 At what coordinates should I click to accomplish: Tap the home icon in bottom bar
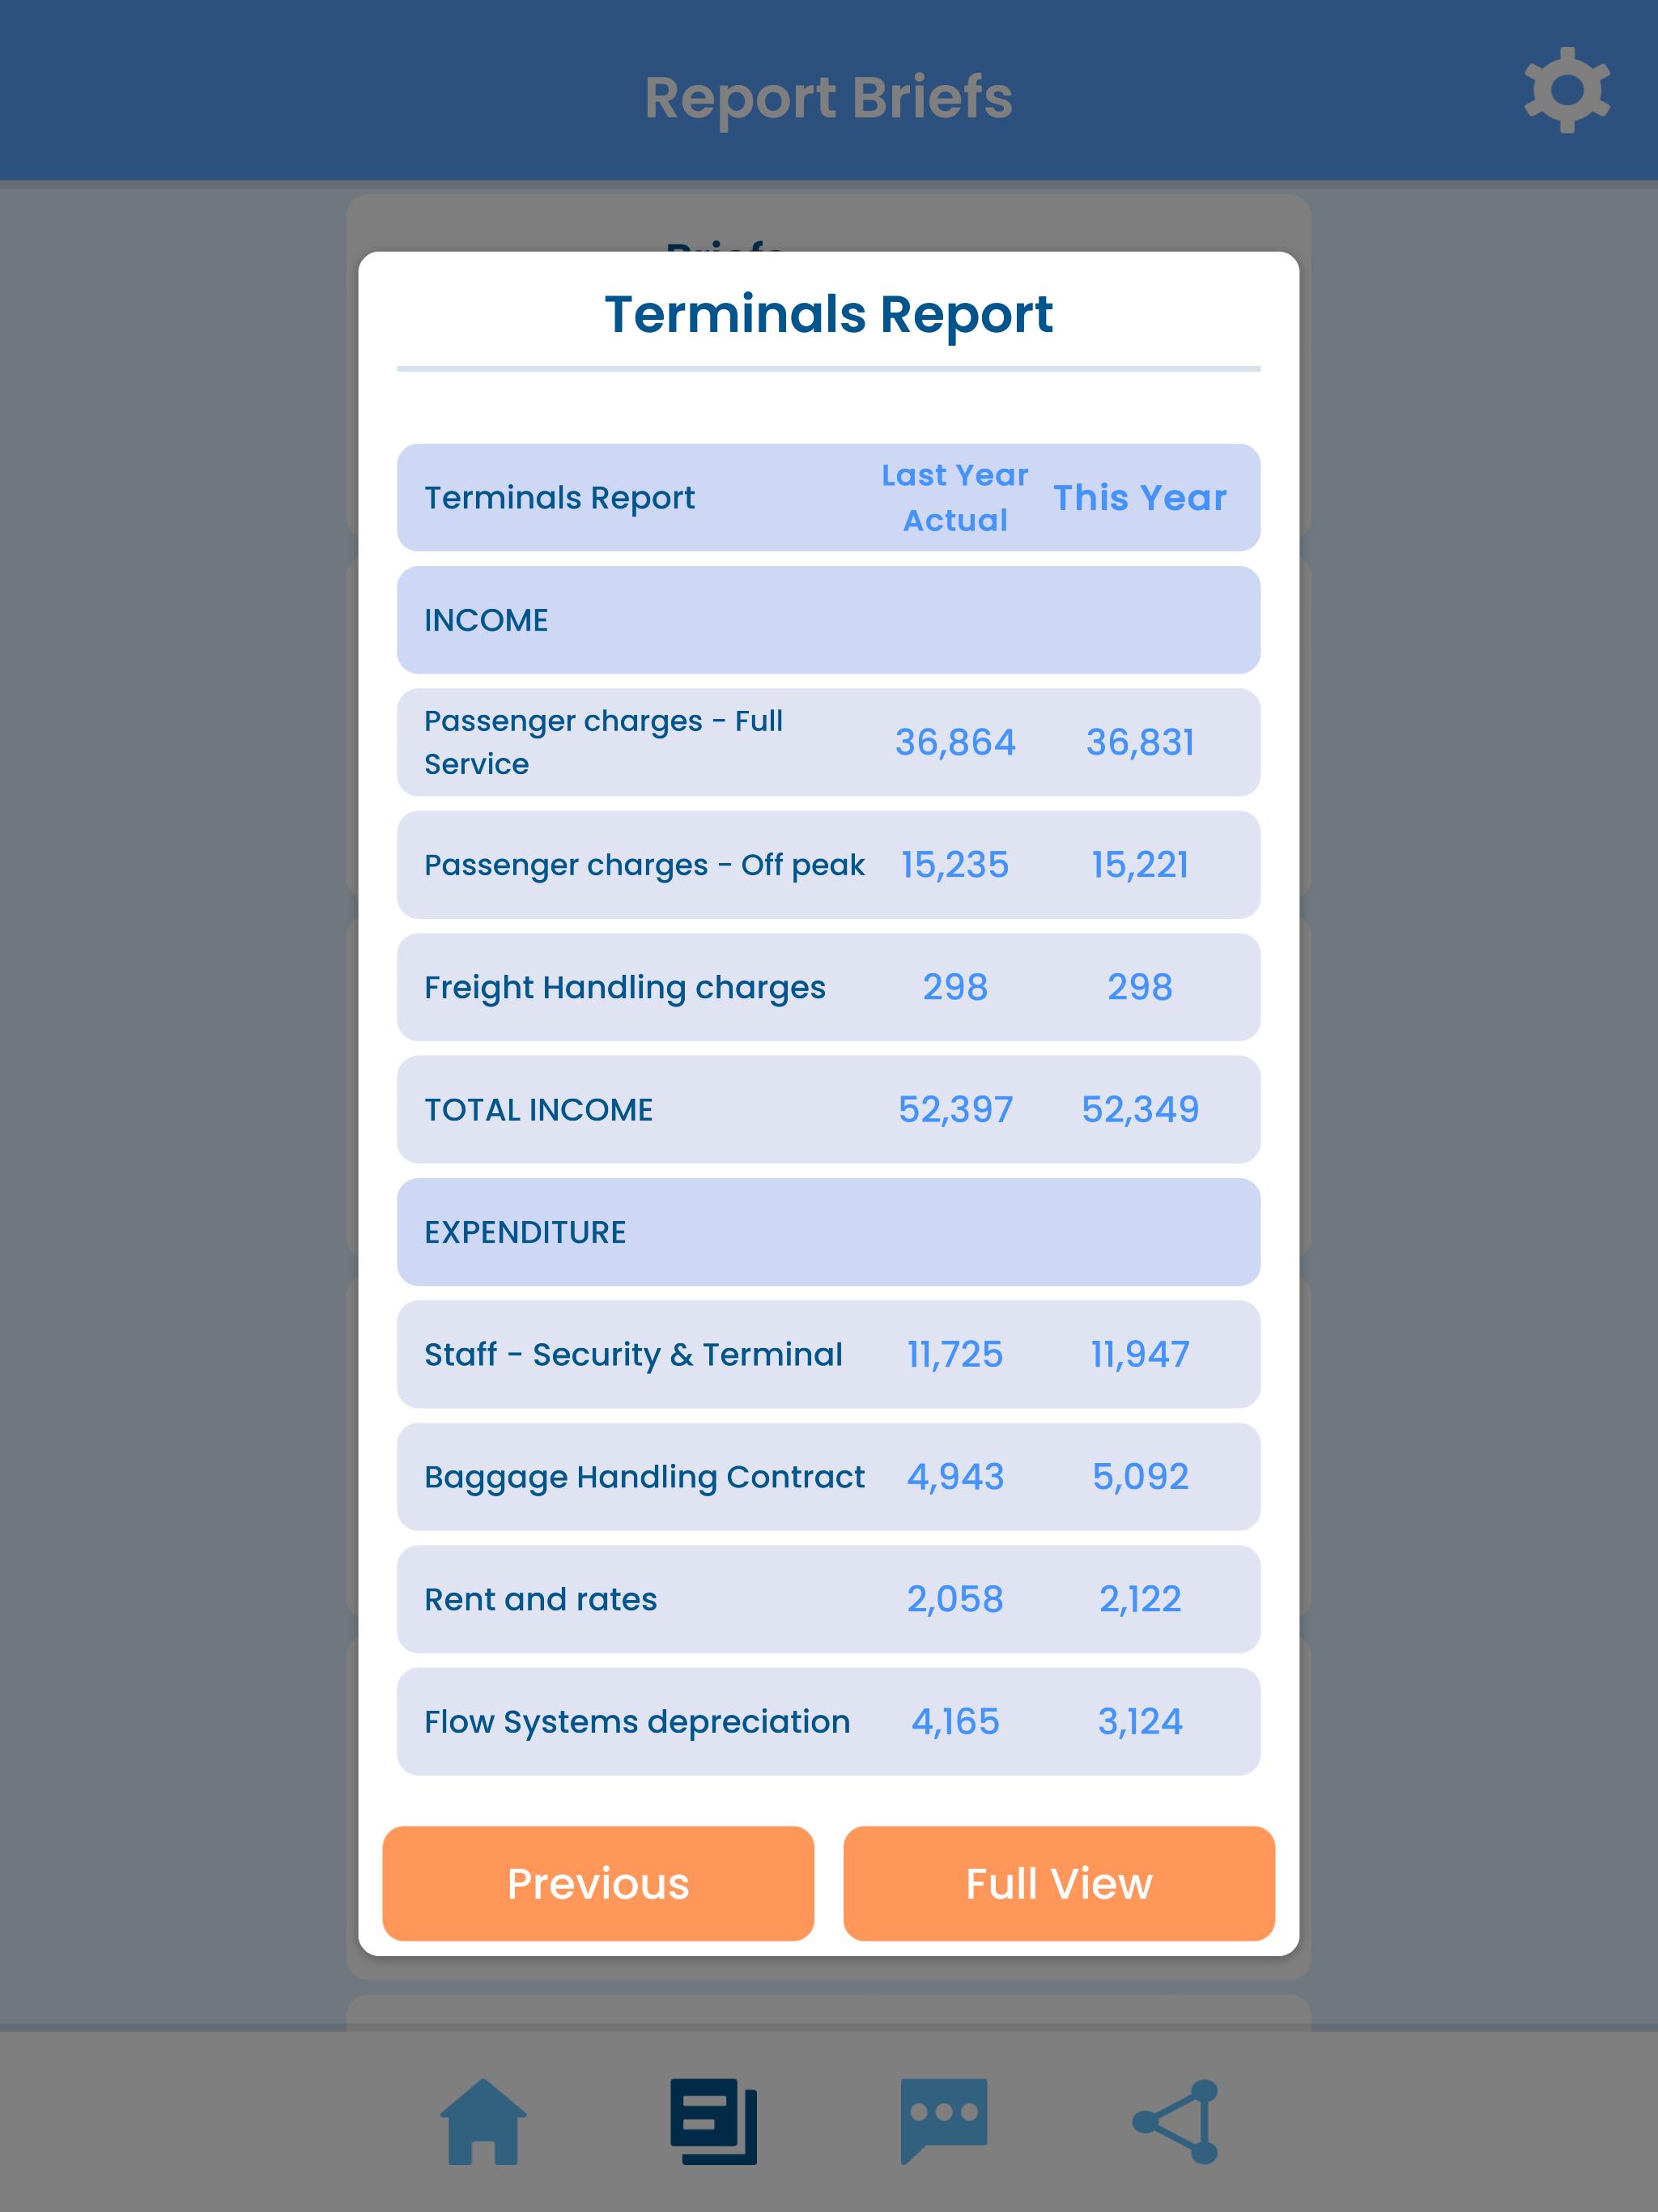click(483, 2121)
